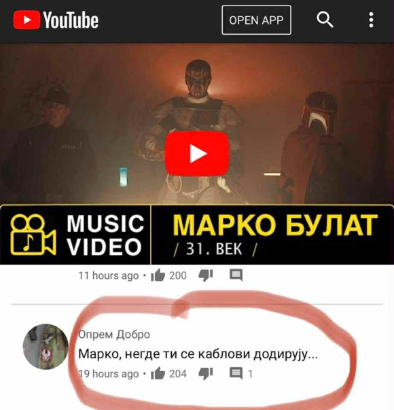Select the comment text about каблови
The image size is (394, 410).
(x=198, y=354)
